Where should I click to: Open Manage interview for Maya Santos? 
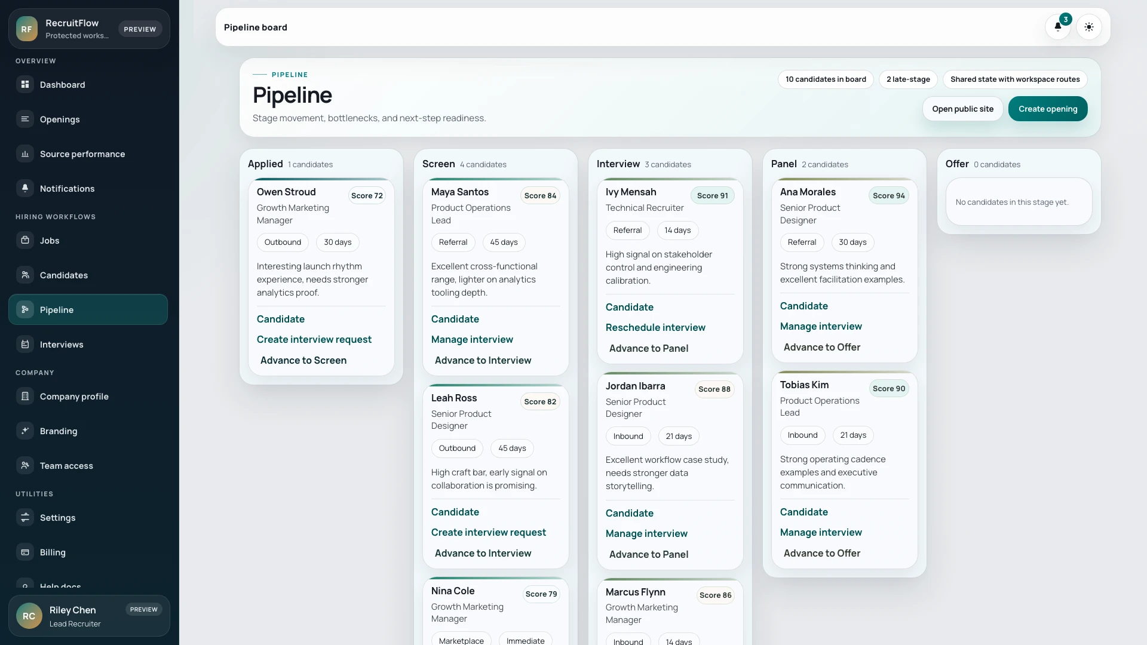tap(472, 339)
